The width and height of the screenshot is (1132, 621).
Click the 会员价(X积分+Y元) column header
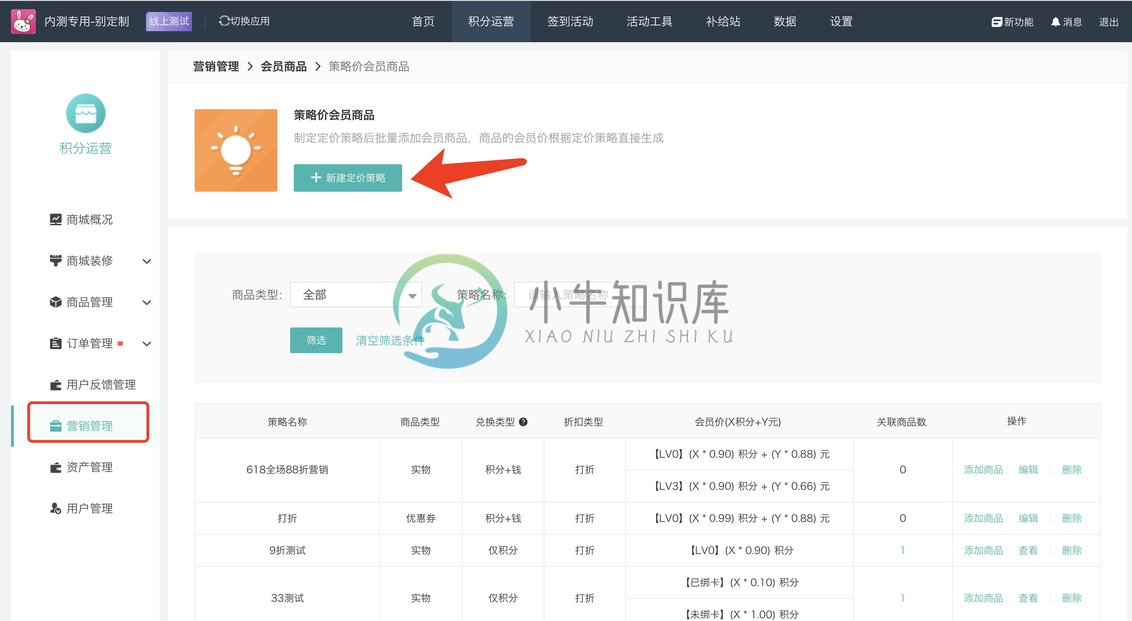738,422
